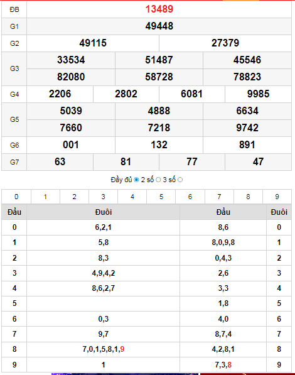Choose digit 6 in number filter row

190,197
